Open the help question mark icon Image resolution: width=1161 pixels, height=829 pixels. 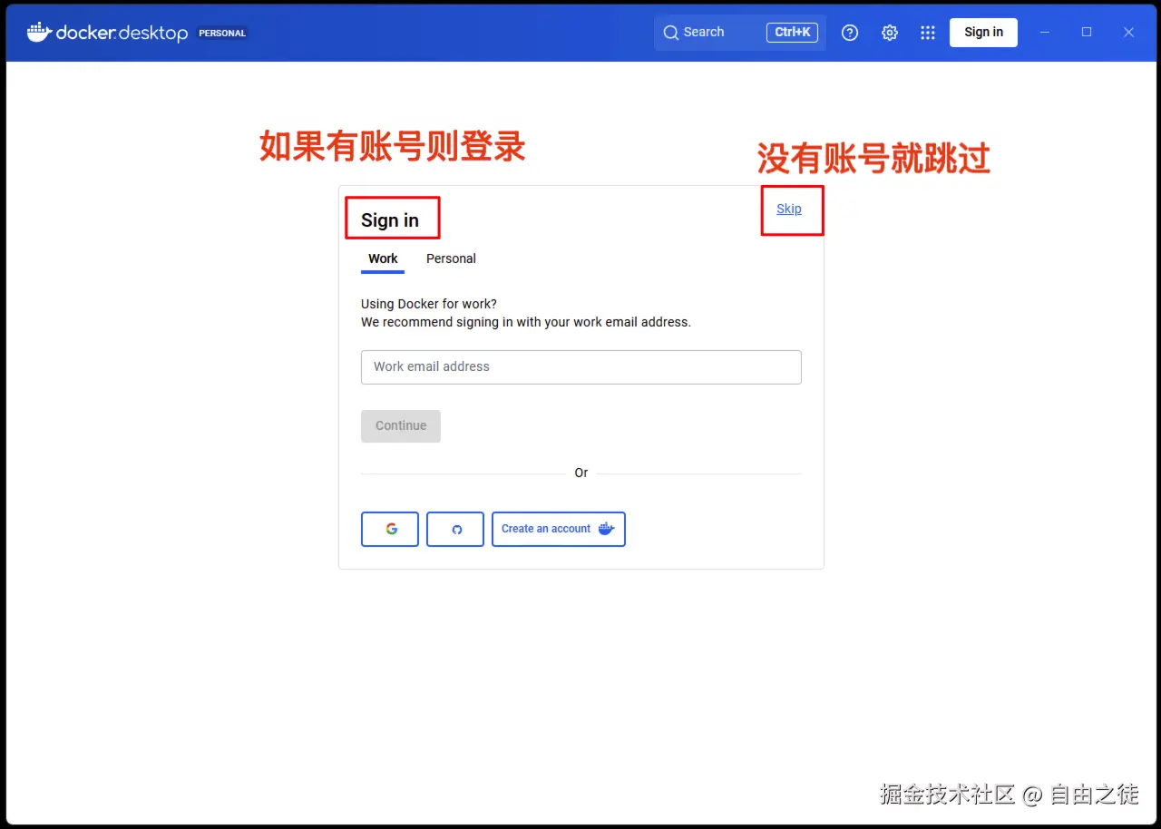tap(850, 33)
